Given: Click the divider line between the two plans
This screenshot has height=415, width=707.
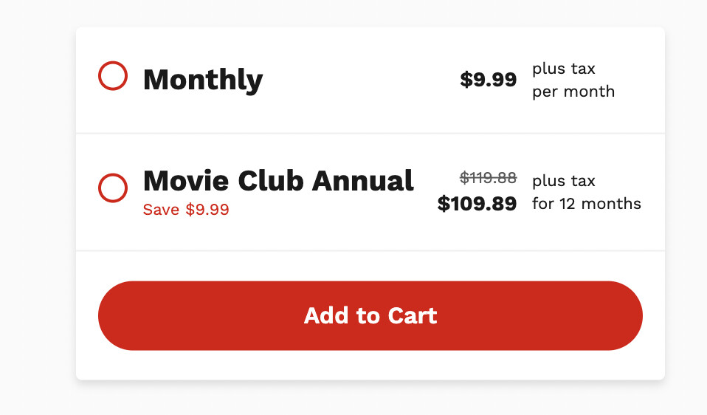Looking at the screenshot, I should tap(370, 134).
